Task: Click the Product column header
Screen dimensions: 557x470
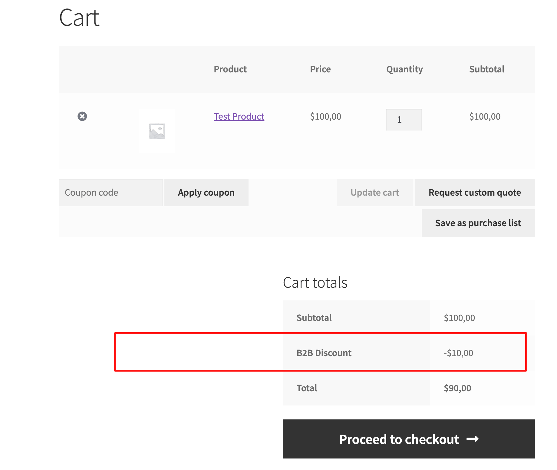Action: point(230,69)
